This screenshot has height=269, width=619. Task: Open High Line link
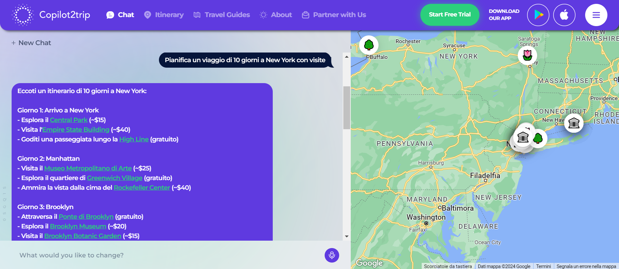click(134, 139)
